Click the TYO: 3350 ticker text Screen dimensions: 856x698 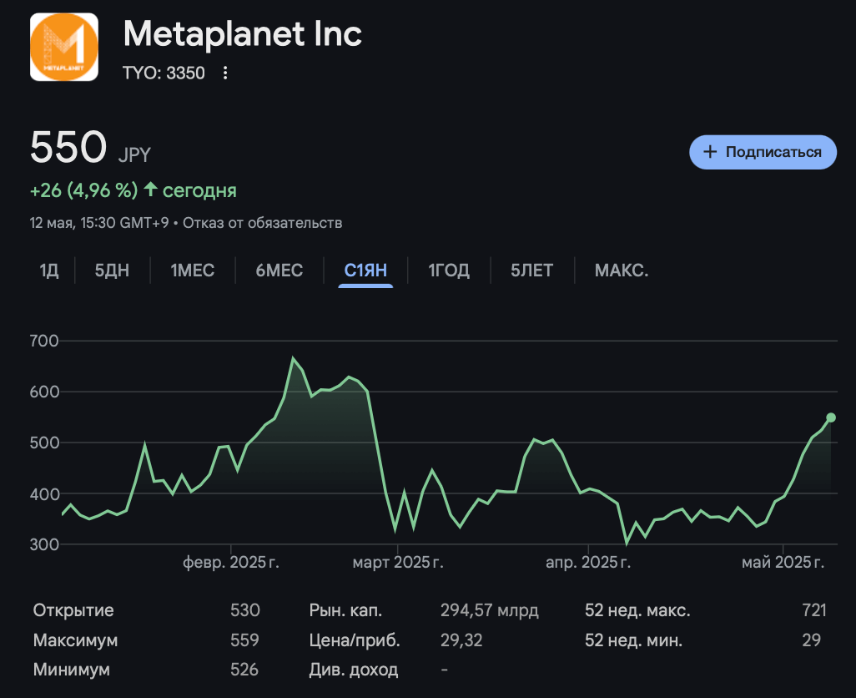click(164, 73)
